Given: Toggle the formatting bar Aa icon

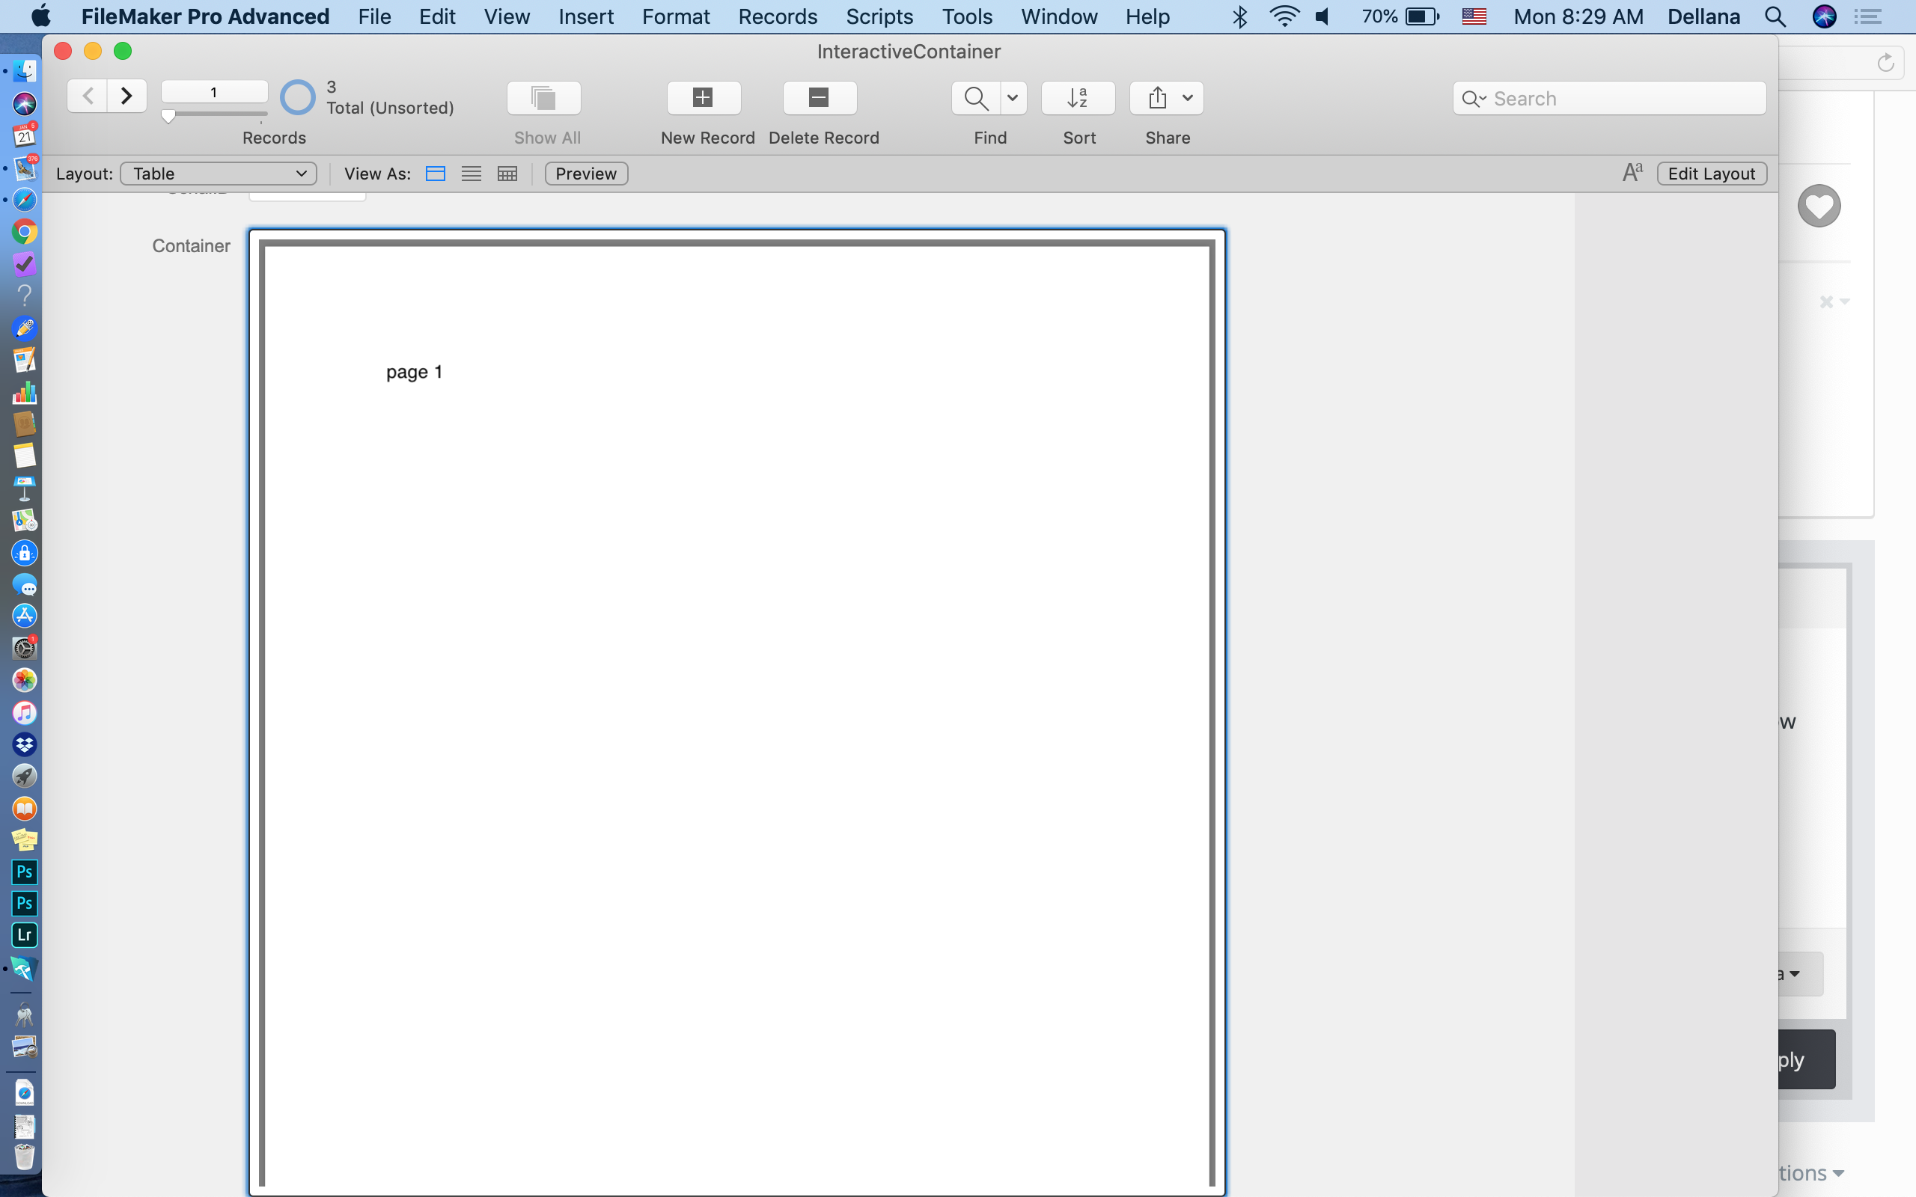Looking at the screenshot, I should [x=1632, y=174].
